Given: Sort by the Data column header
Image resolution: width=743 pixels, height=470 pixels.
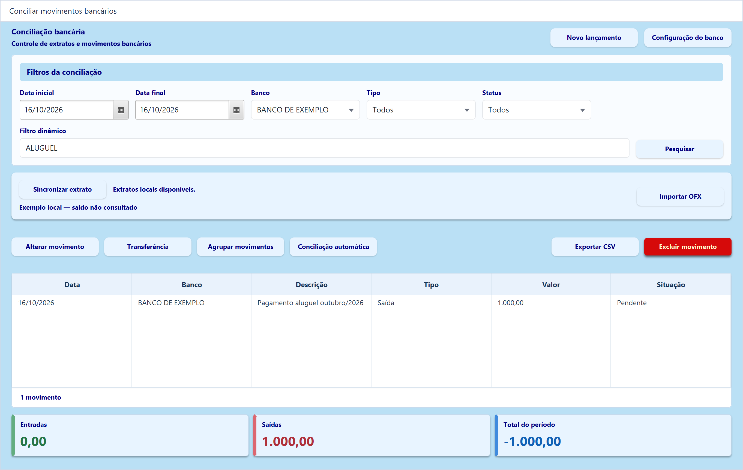Looking at the screenshot, I should (72, 285).
